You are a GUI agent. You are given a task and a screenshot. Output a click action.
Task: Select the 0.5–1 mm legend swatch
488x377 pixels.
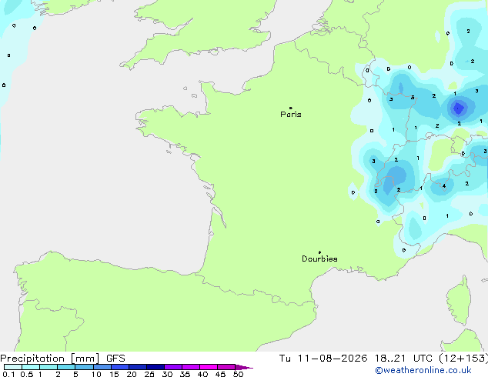click(x=31, y=367)
